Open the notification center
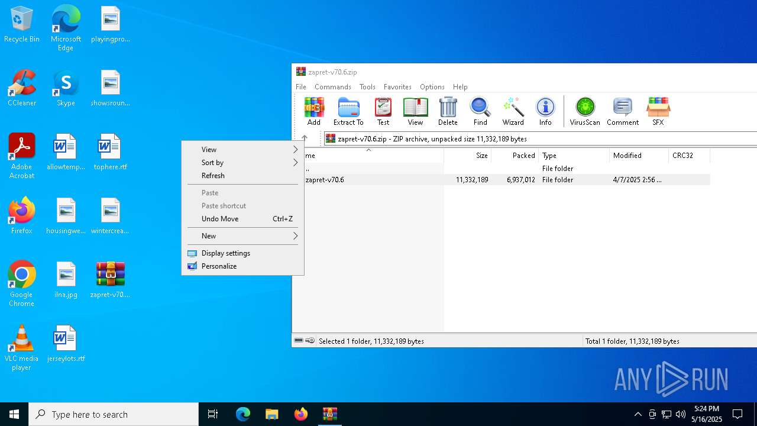Viewport: 757px width, 426px height. [737, 414]
